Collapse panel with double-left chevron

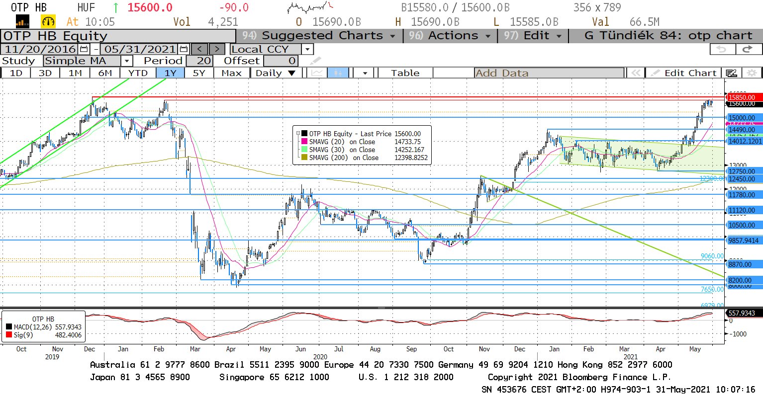(635, 73)
